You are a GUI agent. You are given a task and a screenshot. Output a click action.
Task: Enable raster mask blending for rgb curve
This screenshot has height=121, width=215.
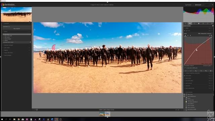[211, 71]
